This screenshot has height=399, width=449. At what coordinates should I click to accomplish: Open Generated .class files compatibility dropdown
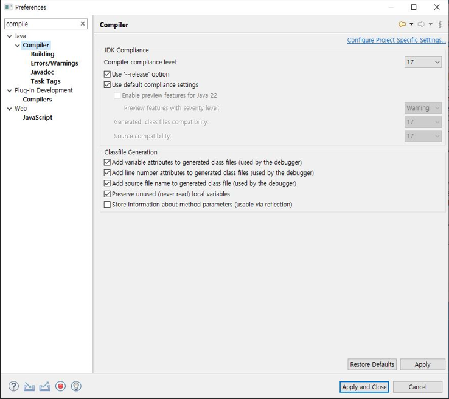pyautogui.click(x=423, y=122)
